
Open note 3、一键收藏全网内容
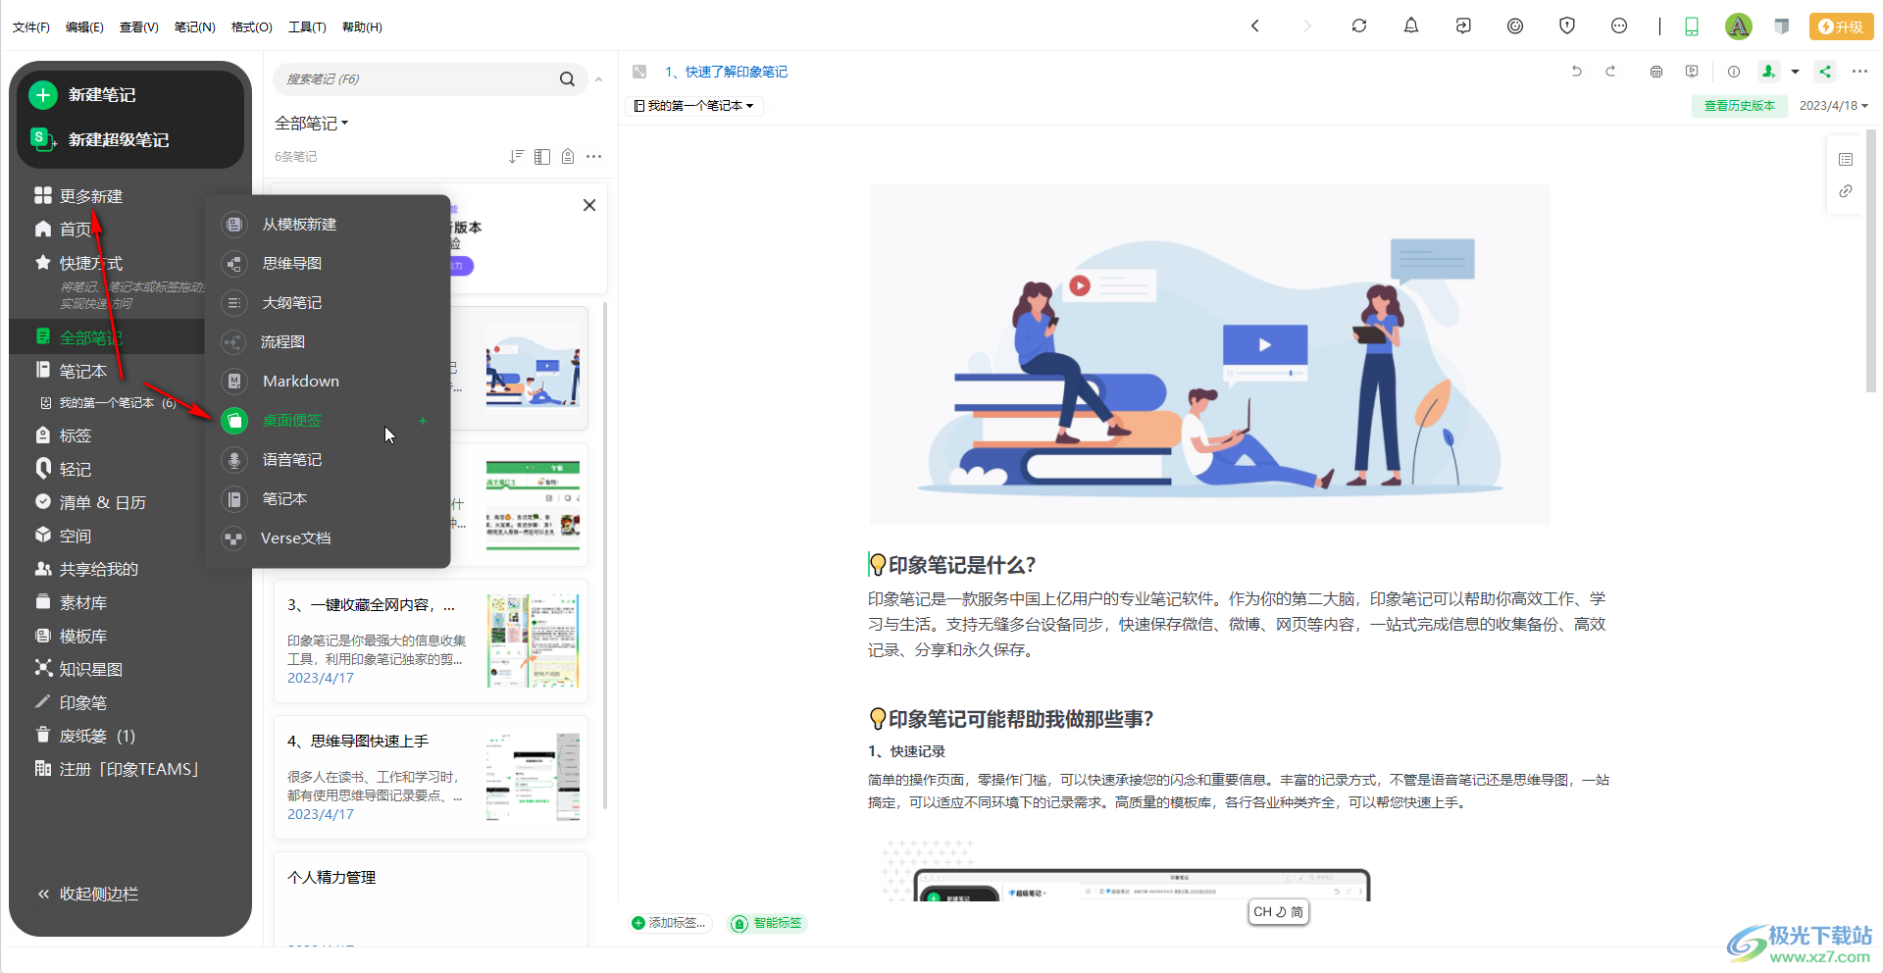[x=432, y=640]
